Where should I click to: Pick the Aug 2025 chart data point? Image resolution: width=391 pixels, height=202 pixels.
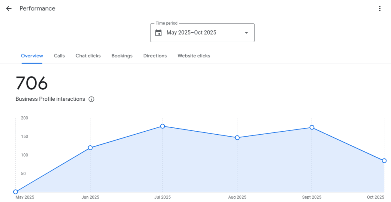pyautogui.click(x=237, y=138)
